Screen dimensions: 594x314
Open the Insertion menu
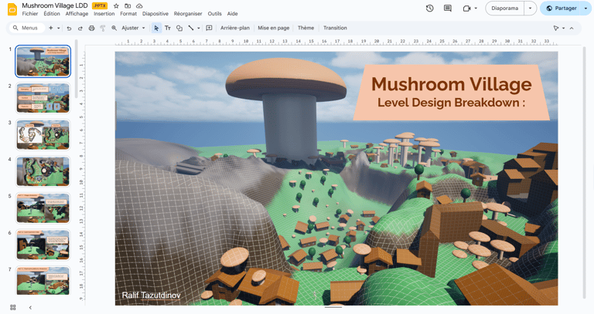click(104, 14)
